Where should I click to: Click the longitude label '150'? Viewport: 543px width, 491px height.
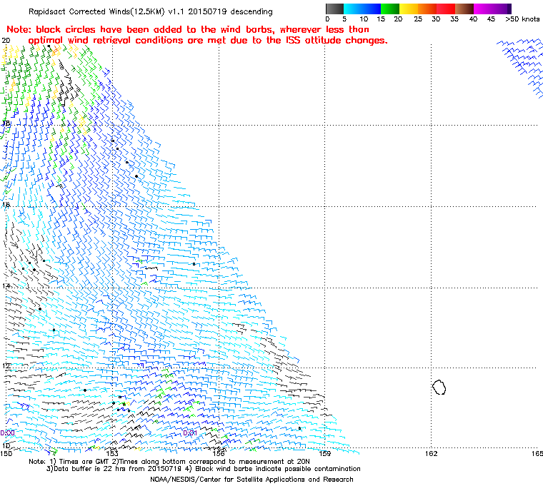(6, 453)
